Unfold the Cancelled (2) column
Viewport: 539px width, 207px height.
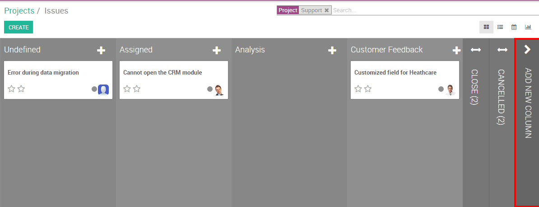(502, 50)
